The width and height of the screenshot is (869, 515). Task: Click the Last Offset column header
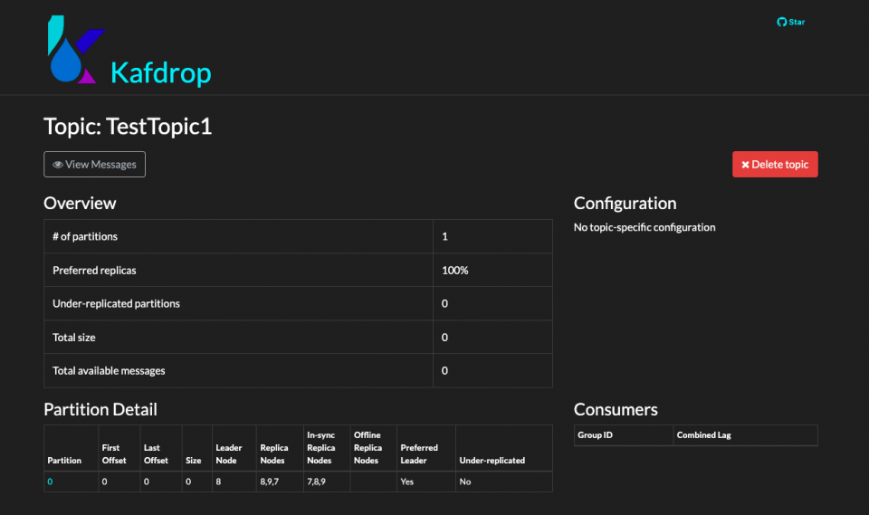[156, 453]
